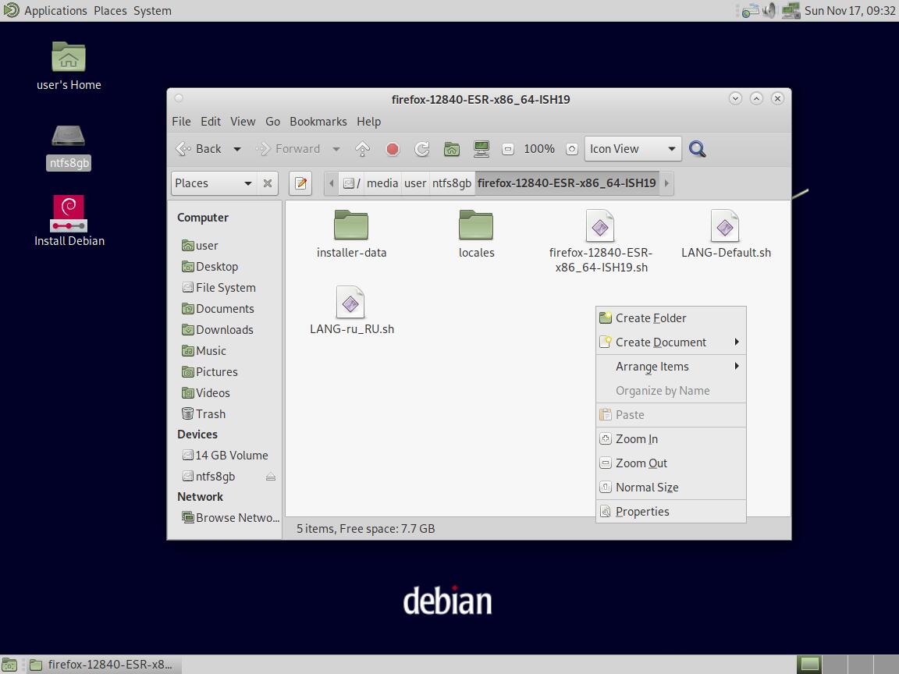Open the Places sidebar dropdown
Image resolution: width=899 pixels, height=674 pixels.
(x=213, y=183)
